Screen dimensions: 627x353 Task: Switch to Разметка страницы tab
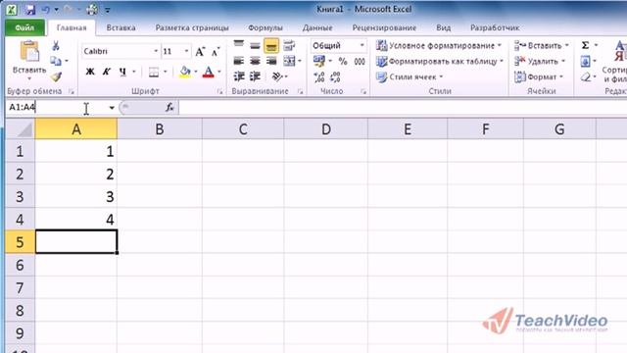point(192,27)
